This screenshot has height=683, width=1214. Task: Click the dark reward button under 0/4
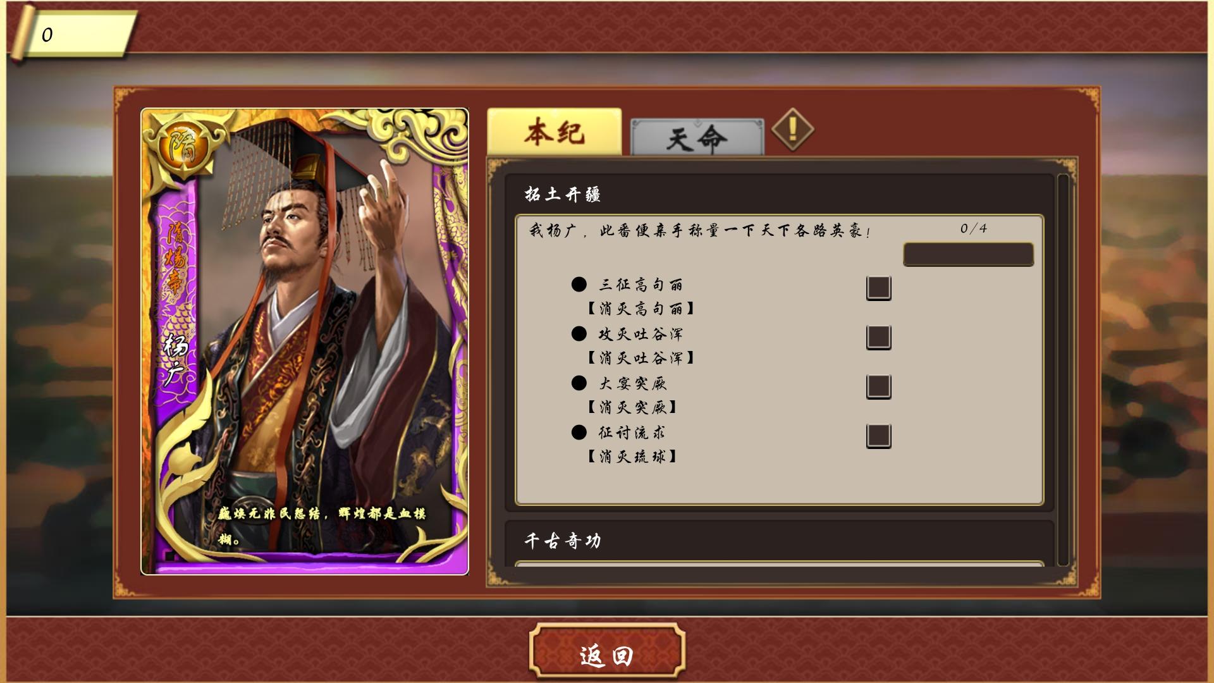click(x=969, y=254)
